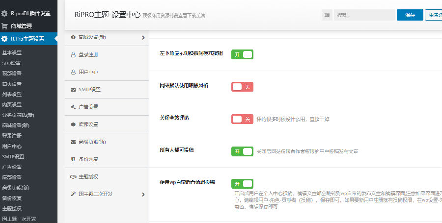Click the shield icon beside 备份恢复
This screenshot has width=442, height=223.
(73, 159)
